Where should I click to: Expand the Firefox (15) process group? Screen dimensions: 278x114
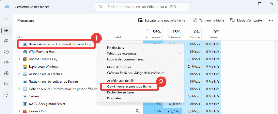pos(19,111)
